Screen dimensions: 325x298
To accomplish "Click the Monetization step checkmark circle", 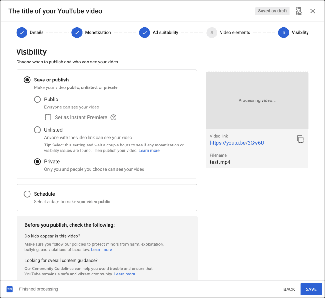I will click(77, 33).
